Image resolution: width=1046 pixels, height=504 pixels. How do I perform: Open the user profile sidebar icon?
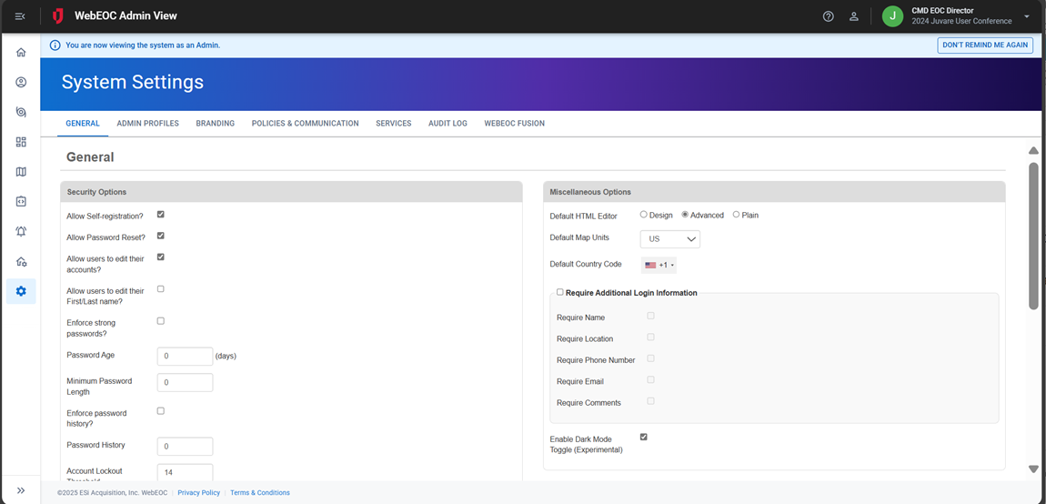(21, 82)
